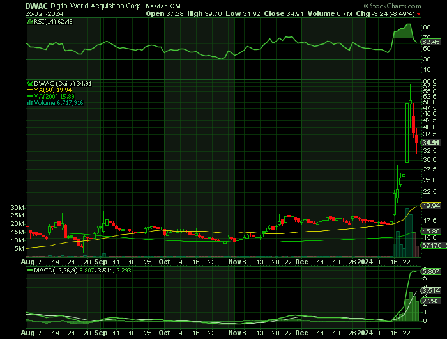Click the 50.0 price axis label
Viewport: 447px width, 339px height.
click(430, 102)
